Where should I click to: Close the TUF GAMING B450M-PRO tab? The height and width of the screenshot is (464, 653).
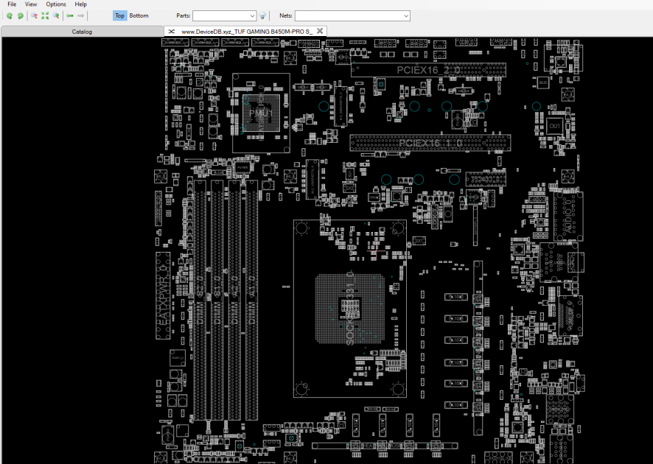coord(320,31)
